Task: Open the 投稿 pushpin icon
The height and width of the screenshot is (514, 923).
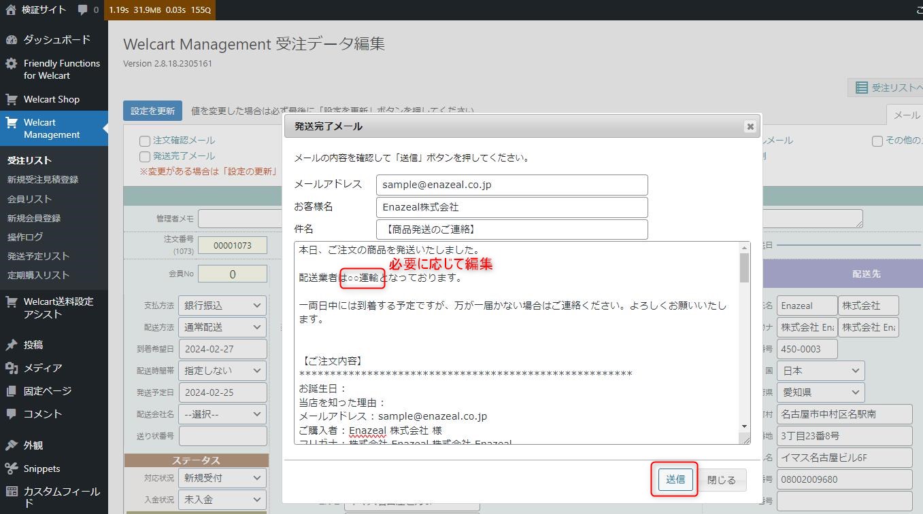Action: click(12, 345)
